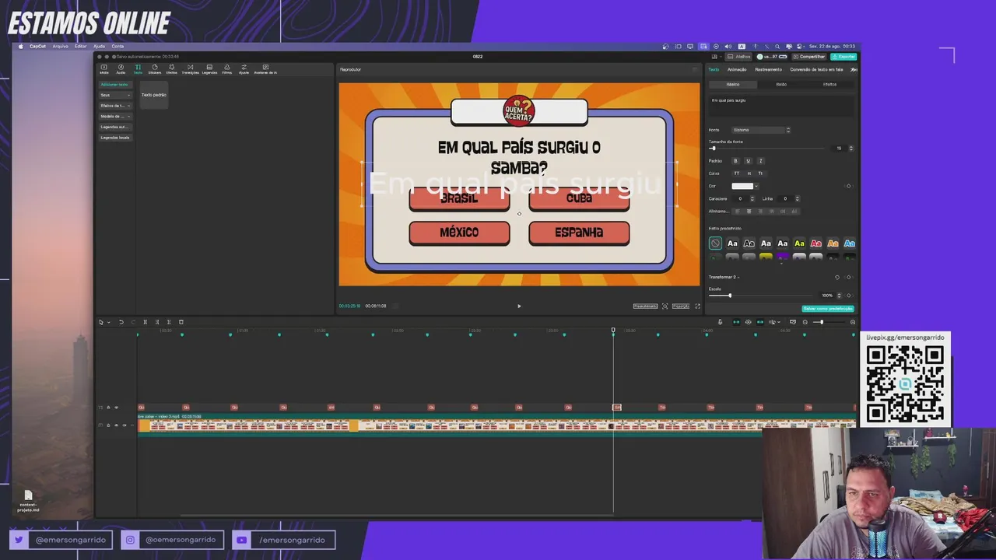Click the Linha spacing stepper

(x=798, y=198)
